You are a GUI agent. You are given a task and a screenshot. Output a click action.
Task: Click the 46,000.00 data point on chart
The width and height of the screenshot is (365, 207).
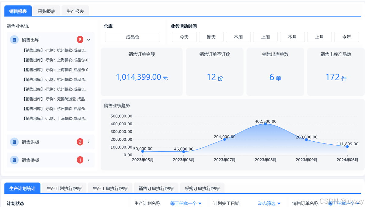pos(183,151)
